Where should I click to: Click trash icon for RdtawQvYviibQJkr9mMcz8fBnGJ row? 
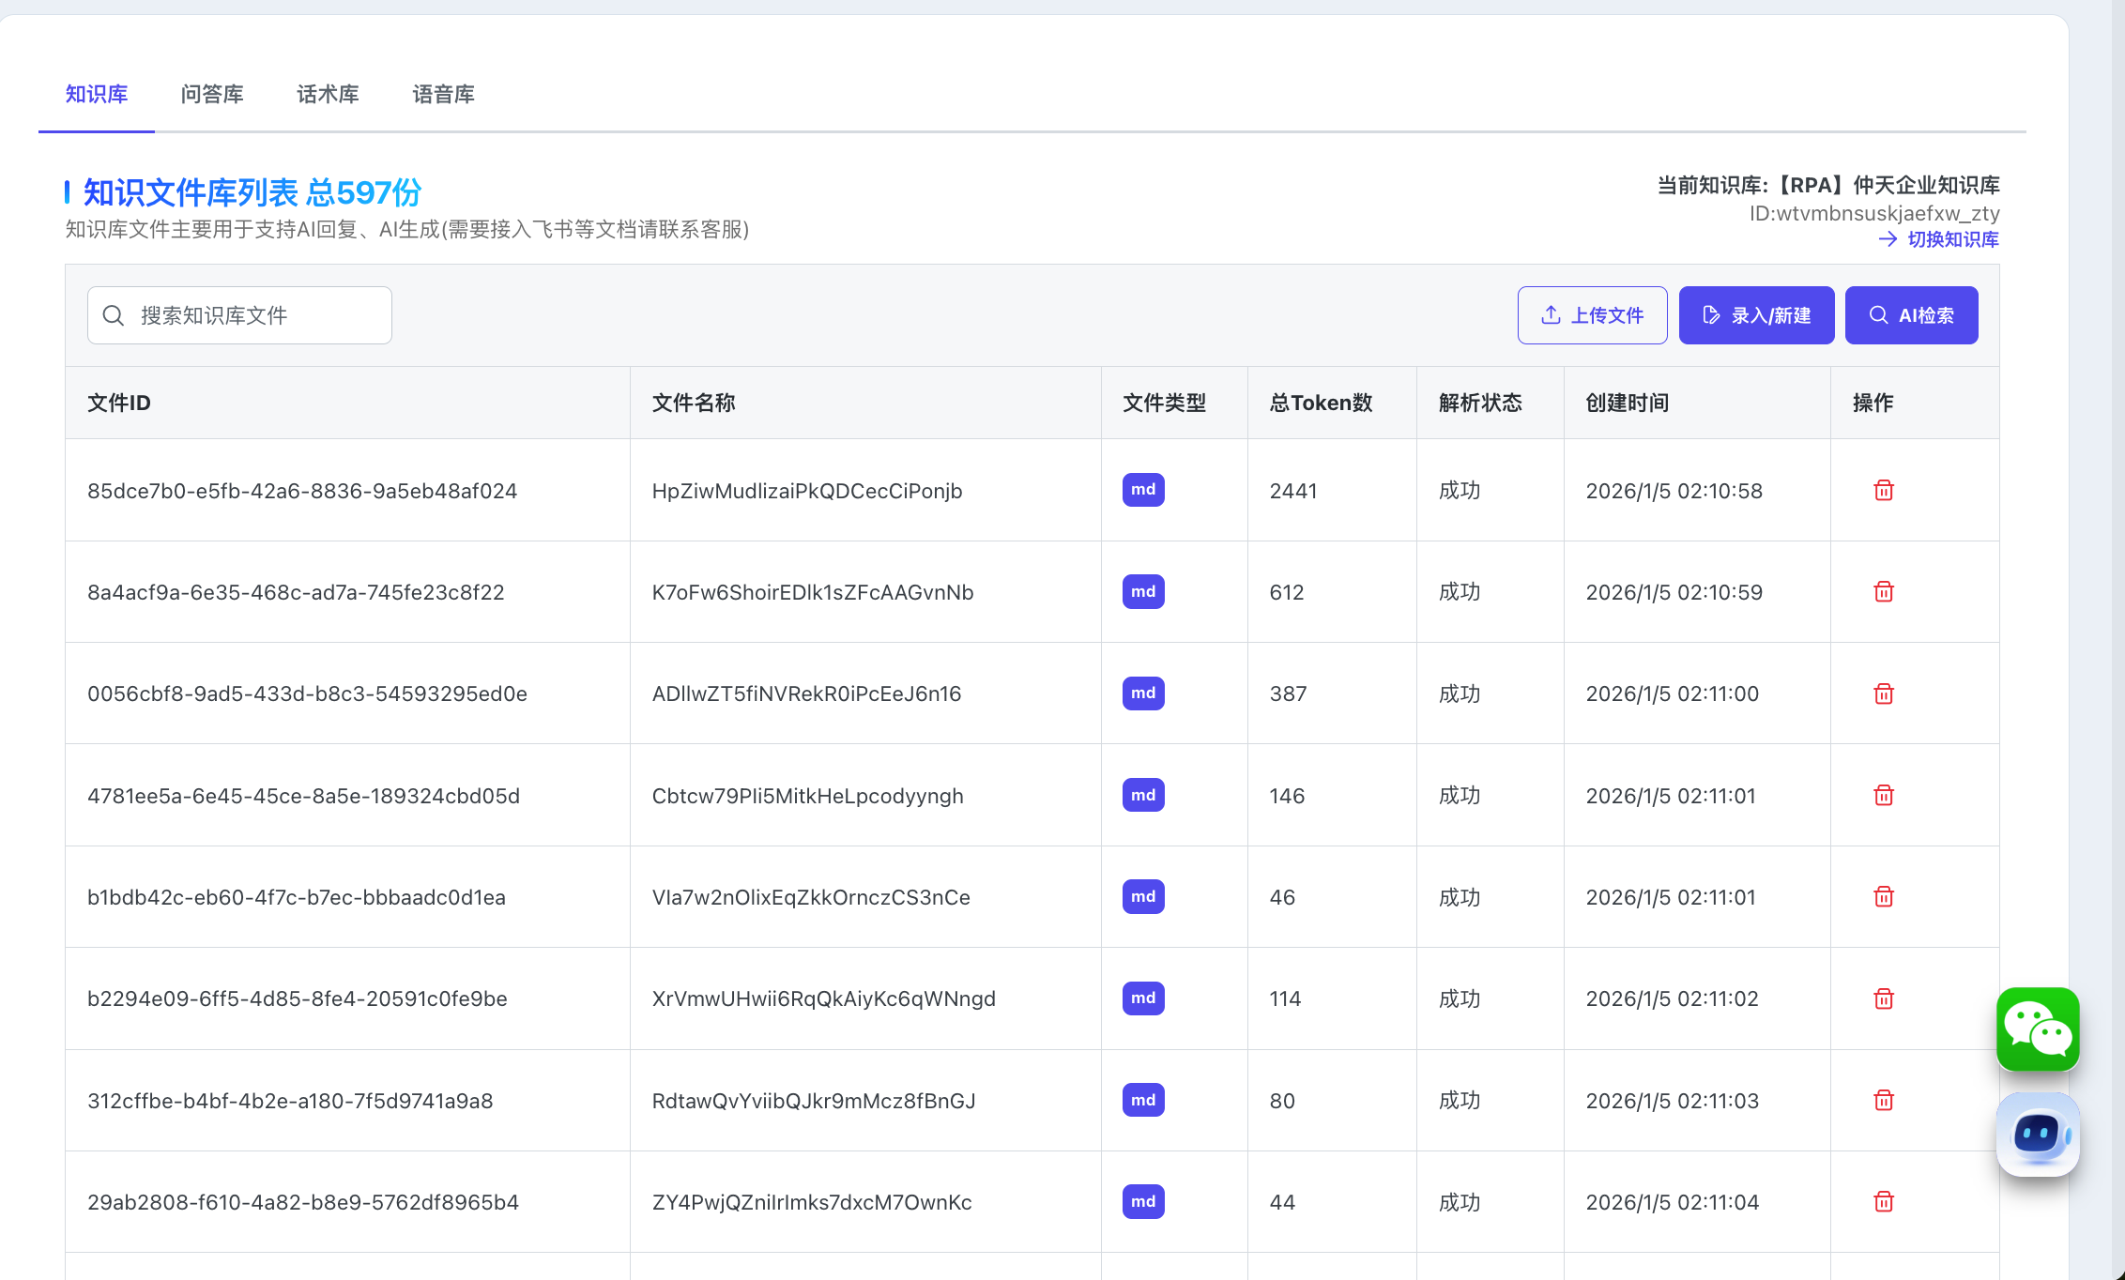point(1883,1101)
